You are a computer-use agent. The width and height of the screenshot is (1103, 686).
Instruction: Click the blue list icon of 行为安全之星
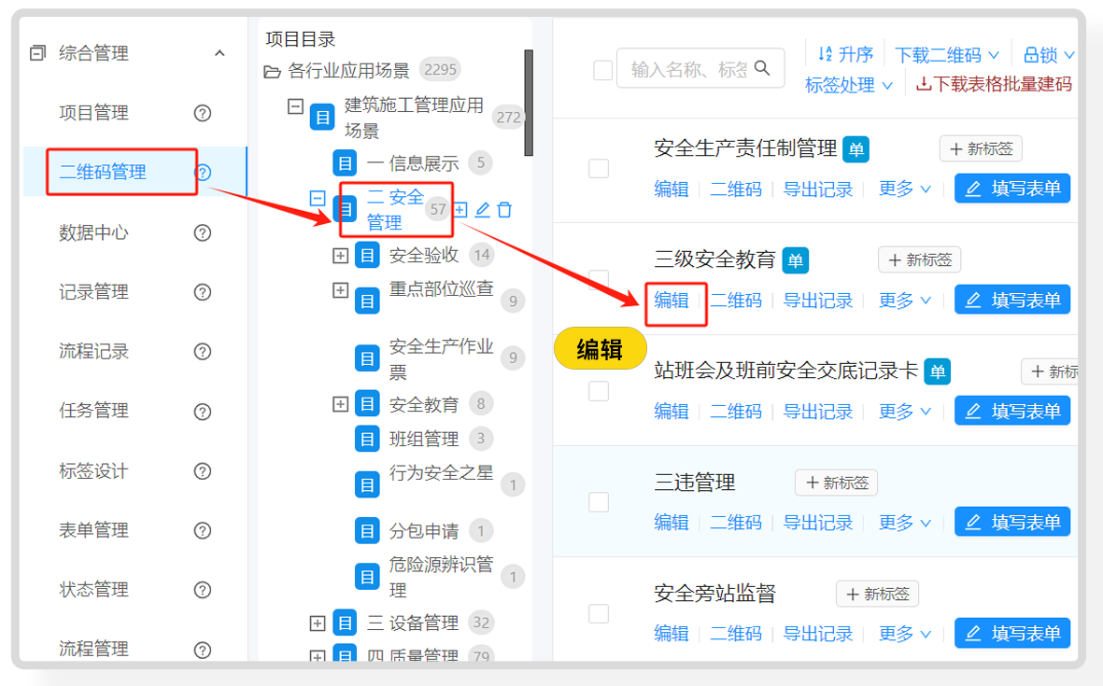click(367, 485)
